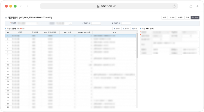
Task: Expand the 사업장 dropdown
Action: tap(71, 23)
